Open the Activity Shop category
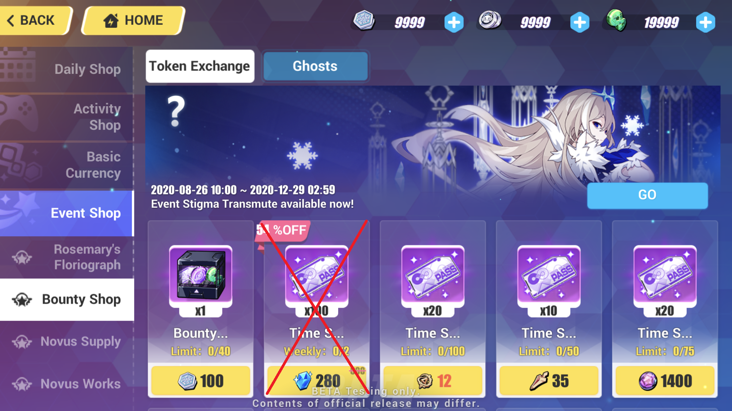 coord(66,117)
